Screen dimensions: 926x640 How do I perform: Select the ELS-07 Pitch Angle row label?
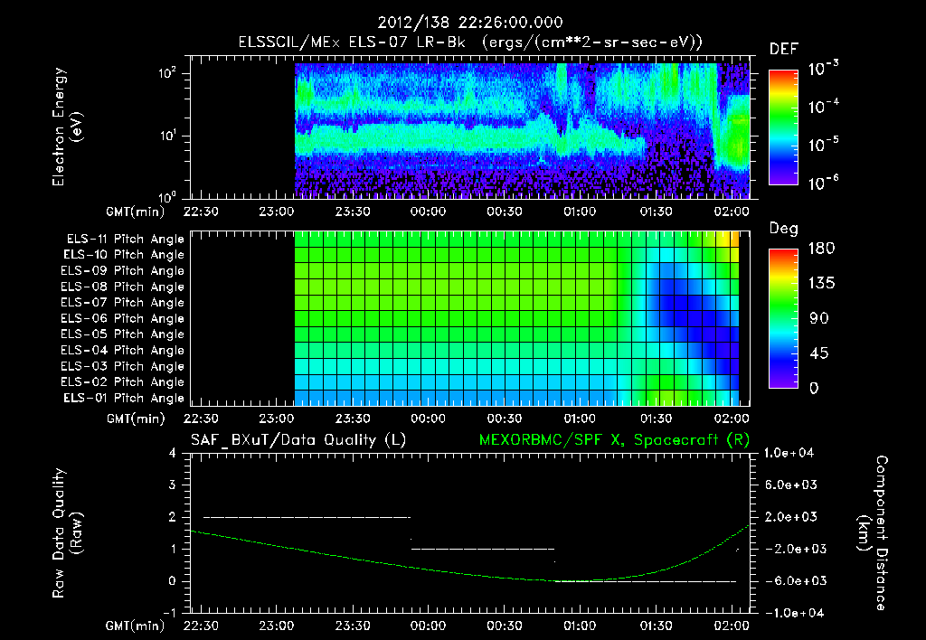[x=122, y=303]
